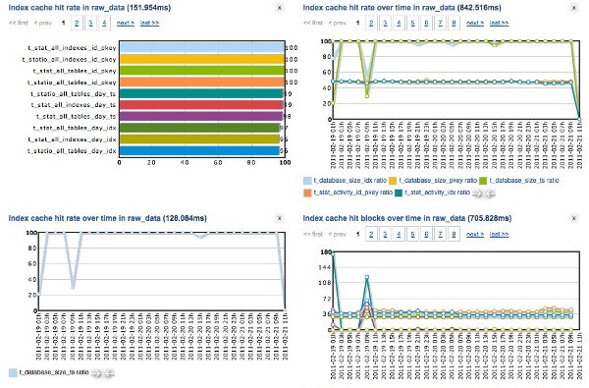Click the t_stat_all_indexes_id_pkey bar

[202, 47]
